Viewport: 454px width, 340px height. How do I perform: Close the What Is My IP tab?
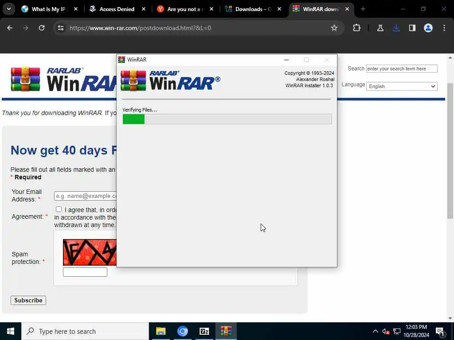point(75,9)
